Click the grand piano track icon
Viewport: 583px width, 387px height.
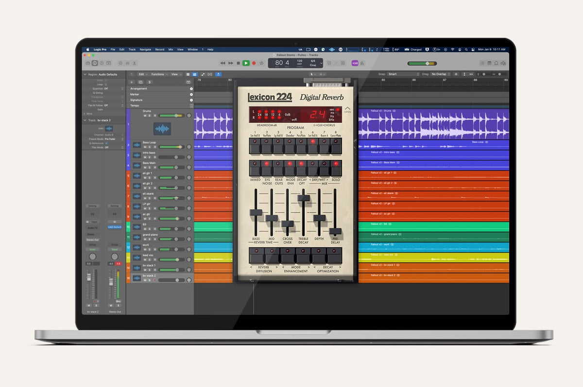137,237
